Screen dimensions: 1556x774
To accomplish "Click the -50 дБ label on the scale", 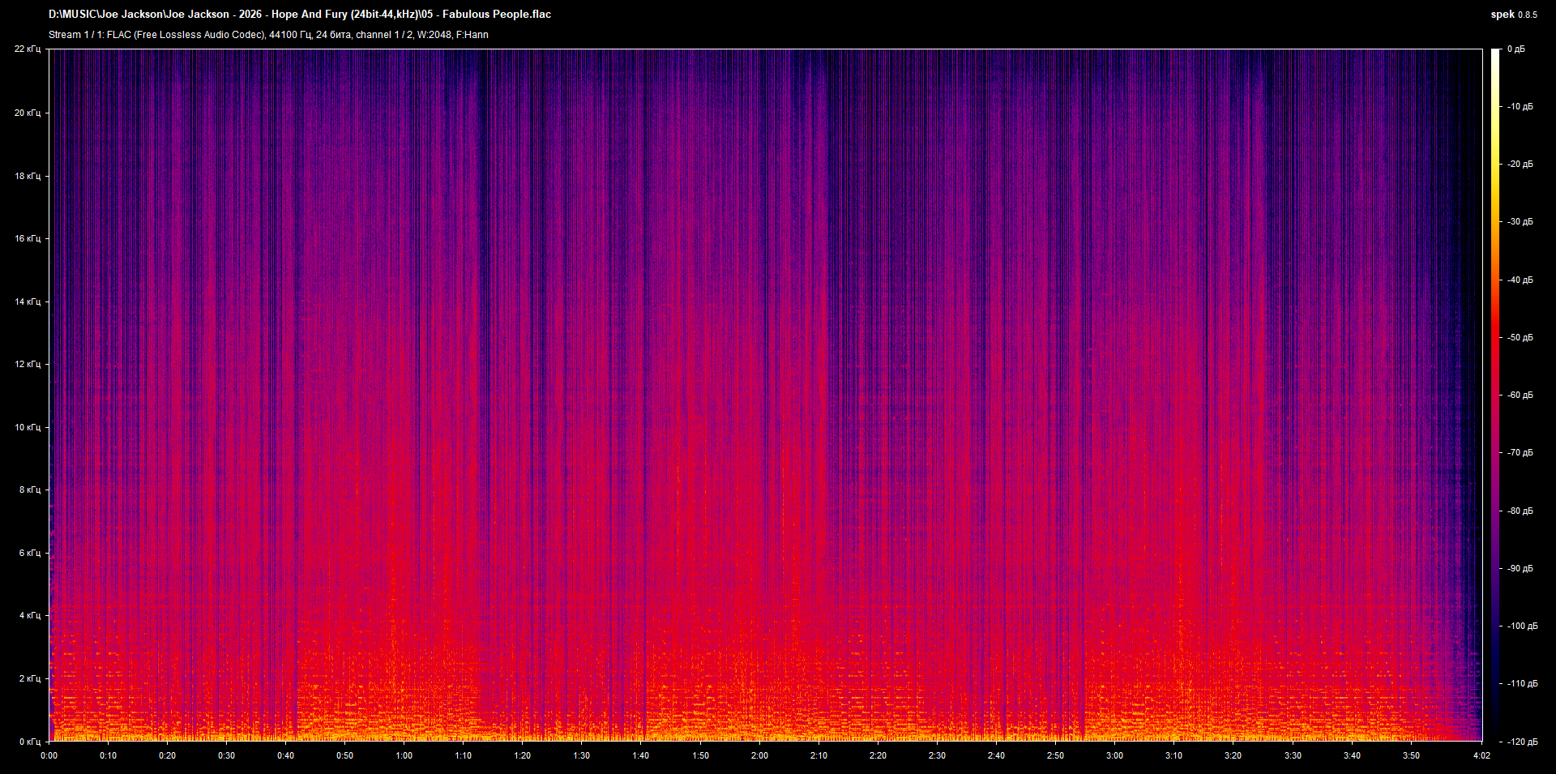I will click(1520, 338).
